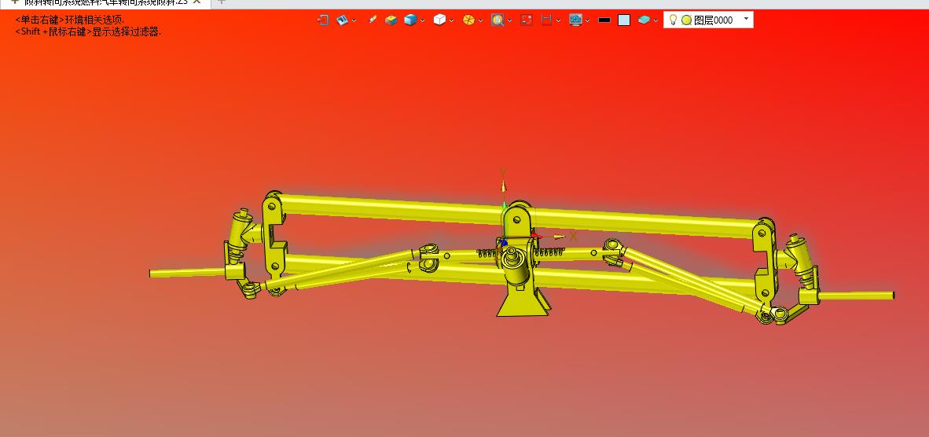Toggle the layer lightbulb visibility icon
The width and height of the screenshot is (929, 437).
(x=673, y=20)
